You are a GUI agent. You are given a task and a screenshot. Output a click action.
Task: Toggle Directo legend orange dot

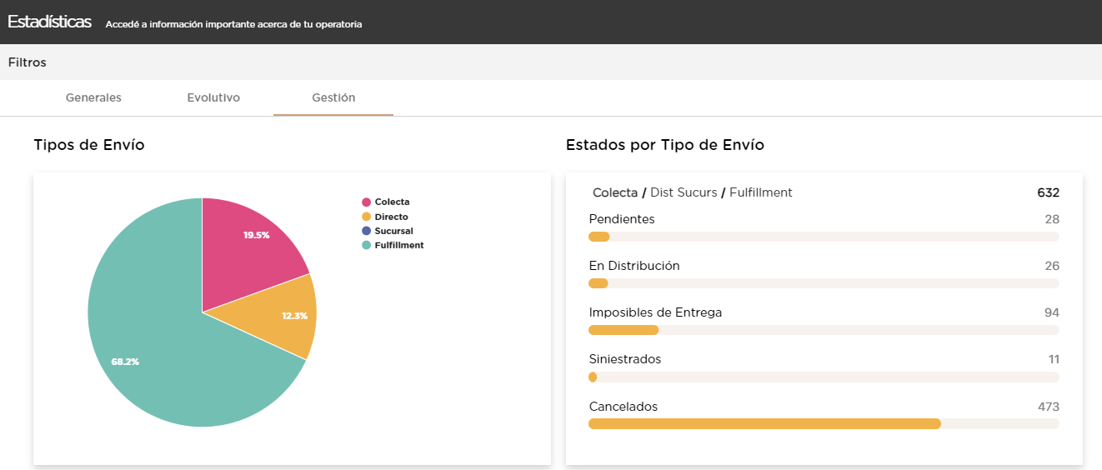(x=366, y=217)
